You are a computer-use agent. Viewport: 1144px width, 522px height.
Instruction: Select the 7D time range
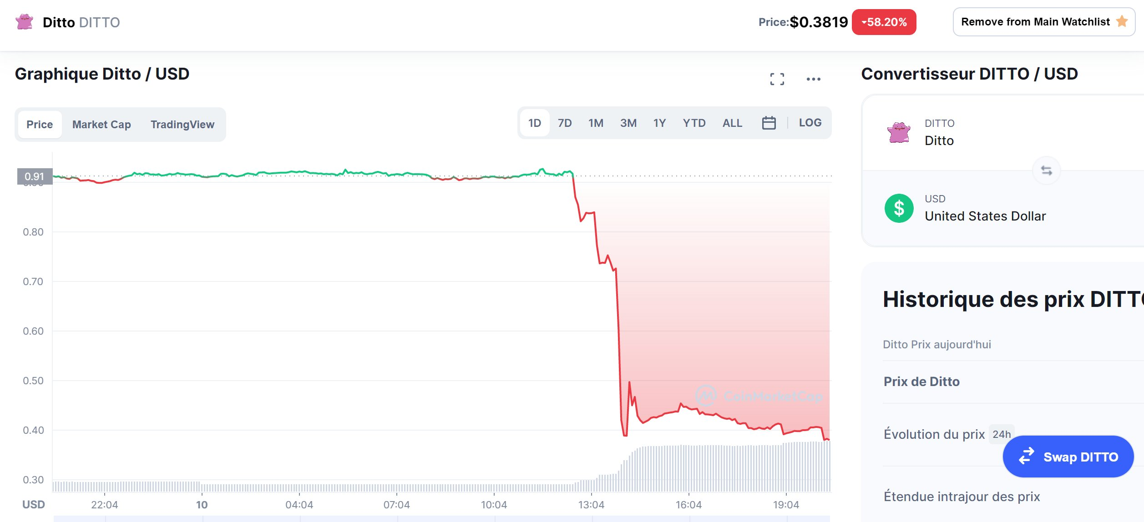[565, 123]
